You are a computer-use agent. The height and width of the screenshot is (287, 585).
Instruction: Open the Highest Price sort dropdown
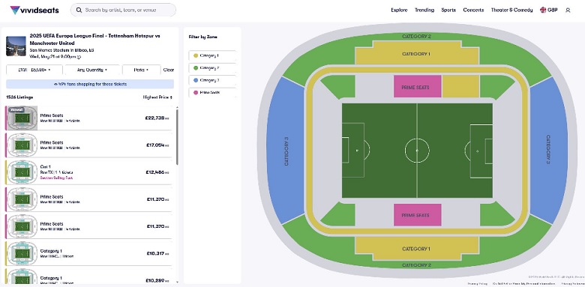tap(157, 97)
